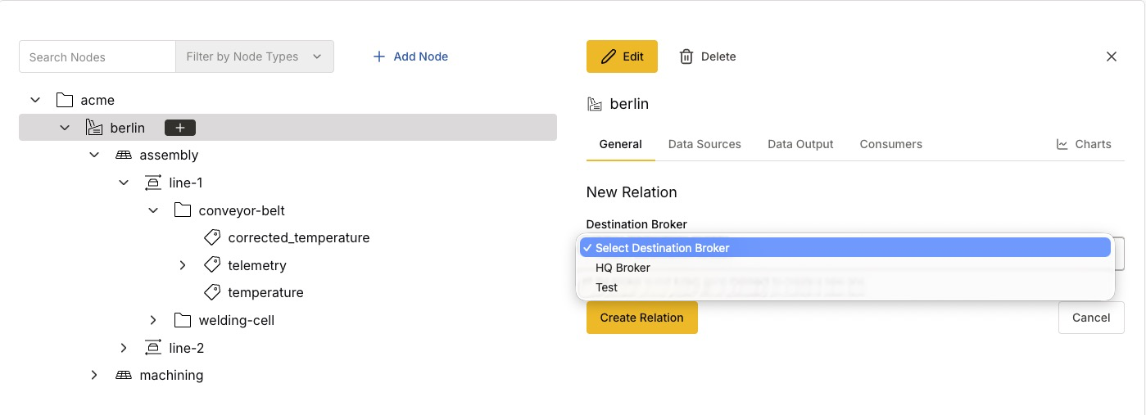The image size is (1146, 415).
Task: Collapse the line-1 node chevron
Action: (x=124, y=183)
